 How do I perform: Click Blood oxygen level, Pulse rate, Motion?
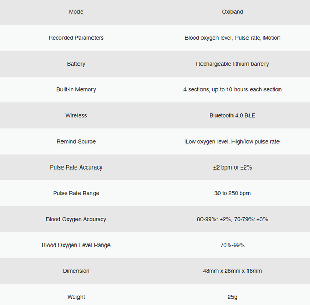233,38
